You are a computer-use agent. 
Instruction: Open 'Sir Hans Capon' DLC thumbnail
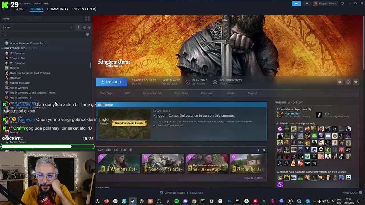click(x=207, y=164)
